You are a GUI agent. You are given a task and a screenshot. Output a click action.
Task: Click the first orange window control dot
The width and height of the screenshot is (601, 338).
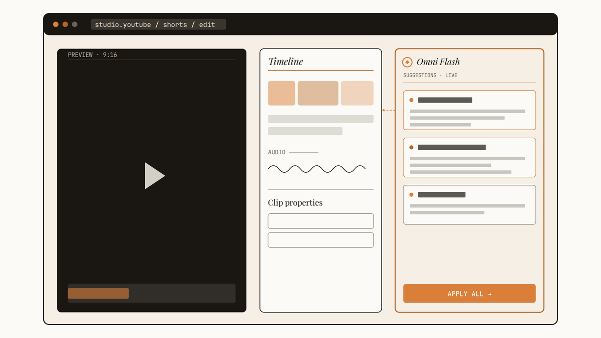56,24
